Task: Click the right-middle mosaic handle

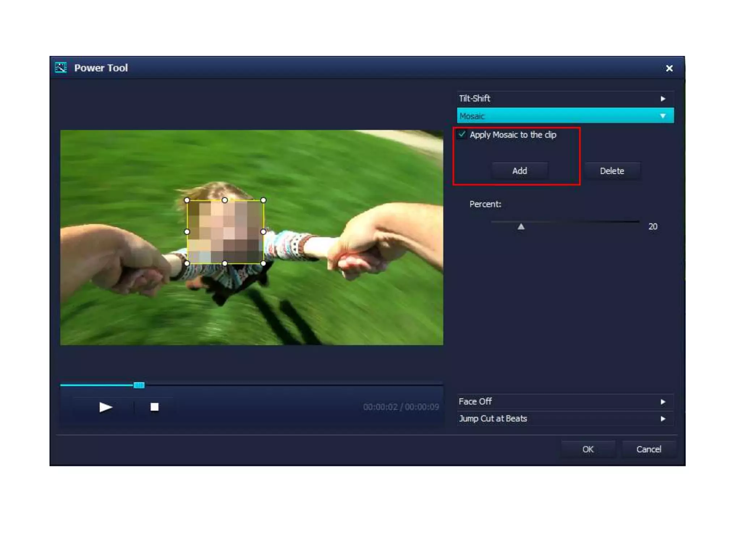Action: (x=263, y=232)
